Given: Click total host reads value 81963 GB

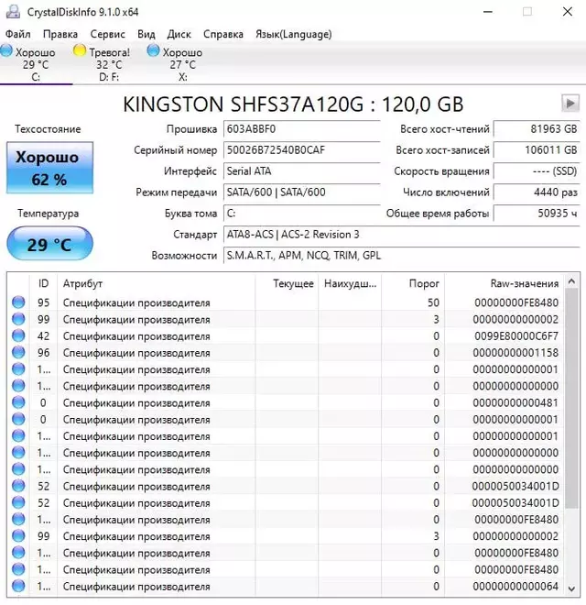Looking at the screenshot, I should (537, 129).
